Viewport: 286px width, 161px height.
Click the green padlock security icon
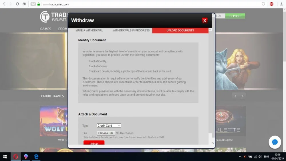tap(39, 4)
